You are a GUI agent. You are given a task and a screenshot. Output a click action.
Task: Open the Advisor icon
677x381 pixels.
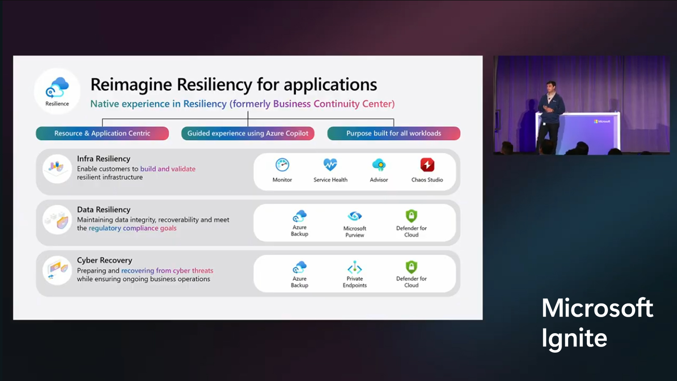coord(379,165)
